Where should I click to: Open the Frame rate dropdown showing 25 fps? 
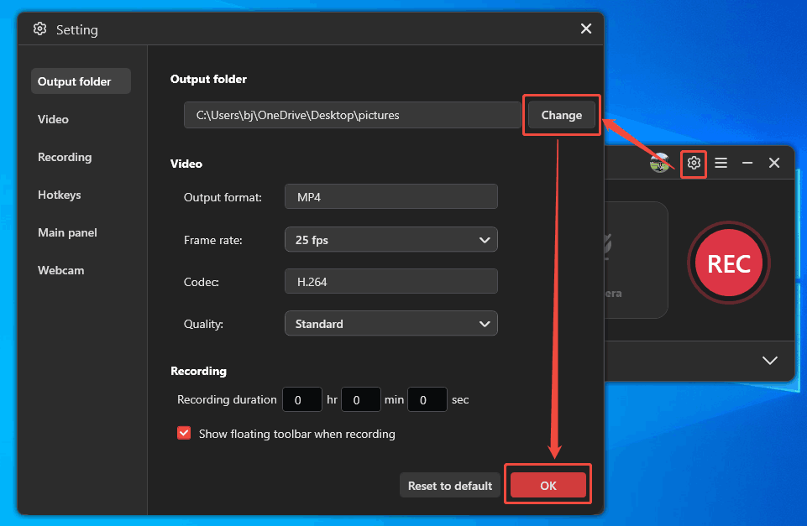(390, 239)
